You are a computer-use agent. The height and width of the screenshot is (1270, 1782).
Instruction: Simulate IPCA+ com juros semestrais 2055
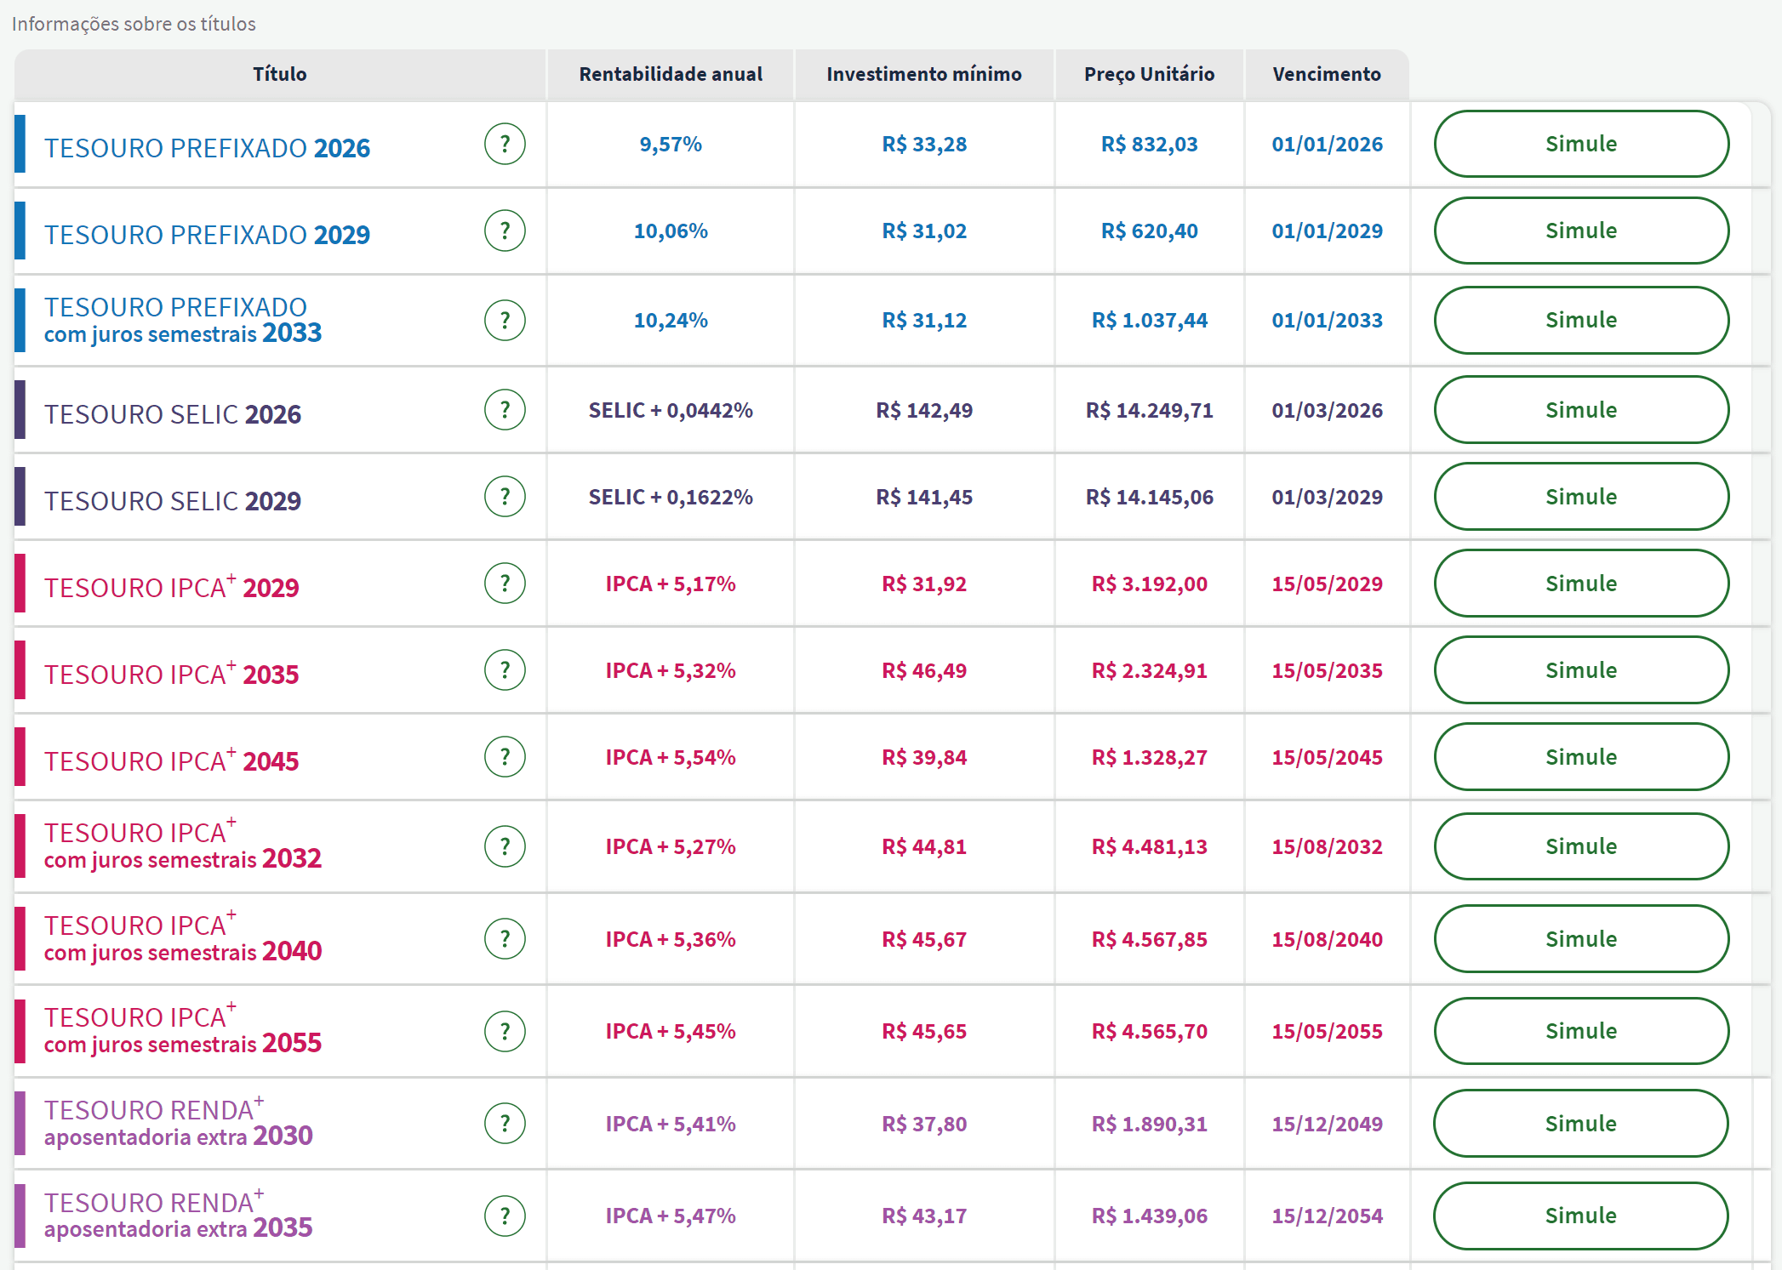click(1581, 1031)
